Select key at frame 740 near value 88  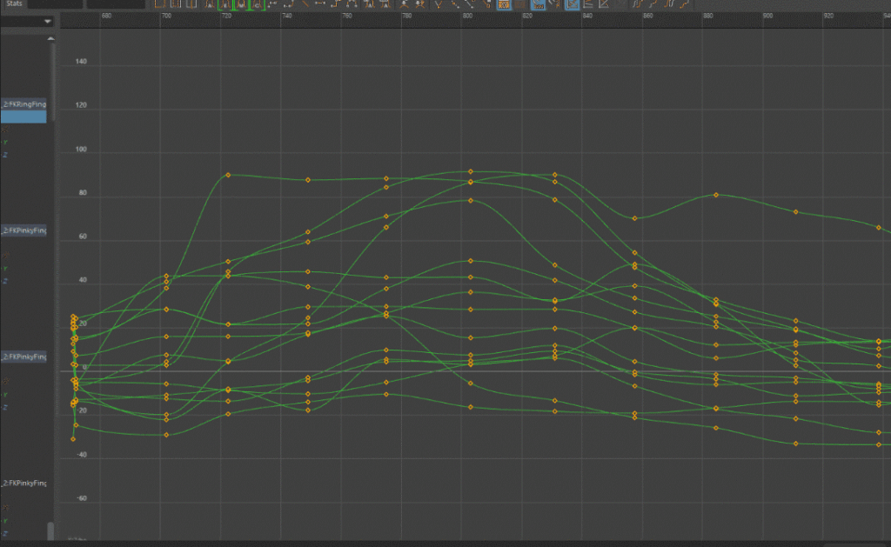(x=308, y=180)
